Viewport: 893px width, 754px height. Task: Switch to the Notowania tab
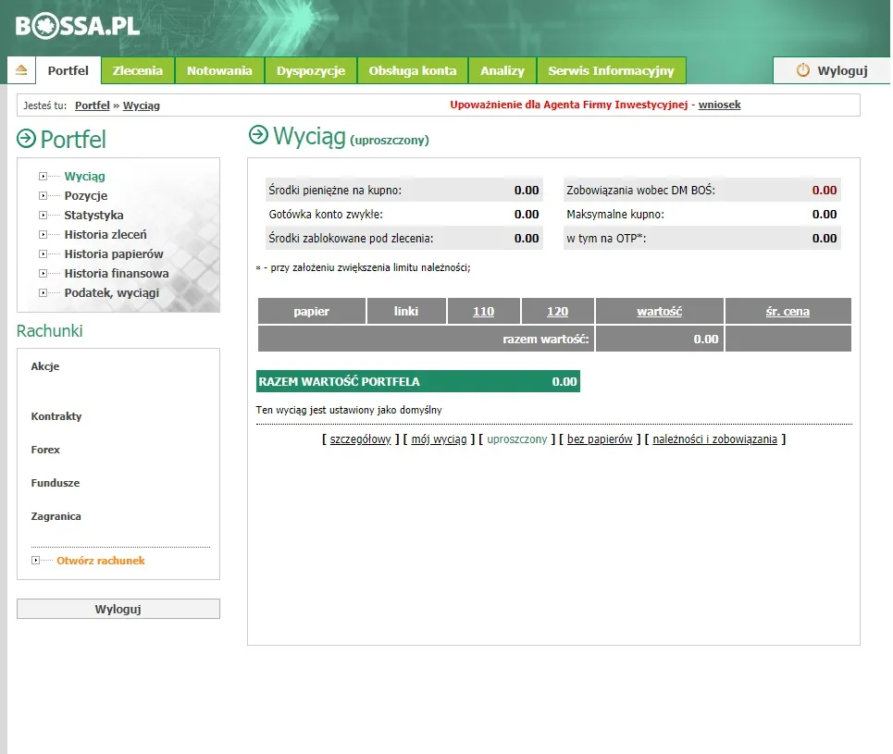219,70
